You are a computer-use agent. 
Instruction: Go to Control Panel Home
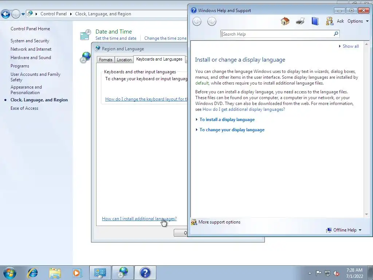pyautogui.click(x=30, y=29)
